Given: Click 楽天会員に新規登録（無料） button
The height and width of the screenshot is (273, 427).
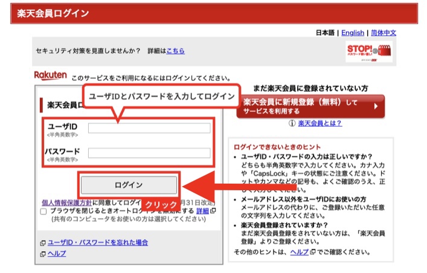Looking at the screenshot, I should (310, 106).
